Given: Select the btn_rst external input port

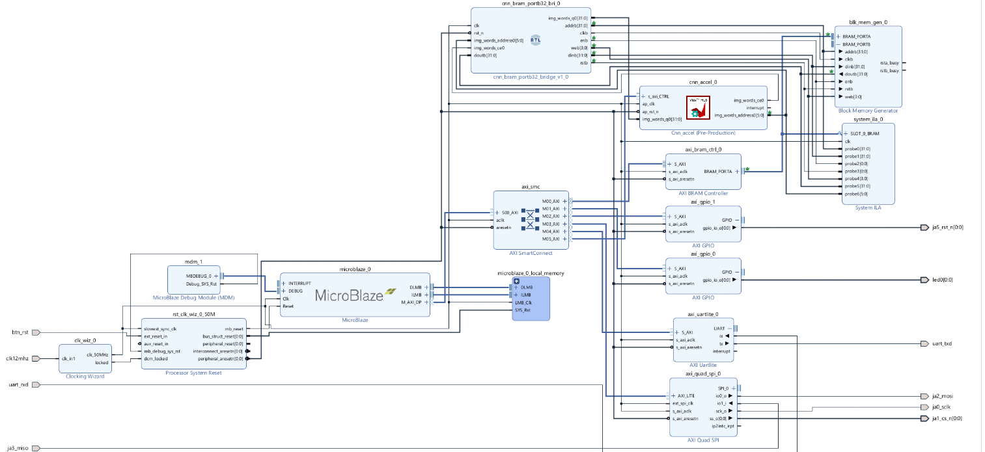Looking at the screenshot, I should coord(36,332).
